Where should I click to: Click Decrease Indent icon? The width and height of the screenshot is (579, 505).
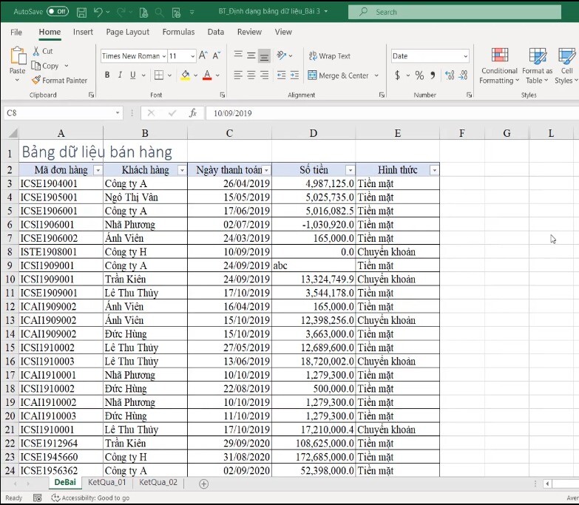tap(282, 75)
